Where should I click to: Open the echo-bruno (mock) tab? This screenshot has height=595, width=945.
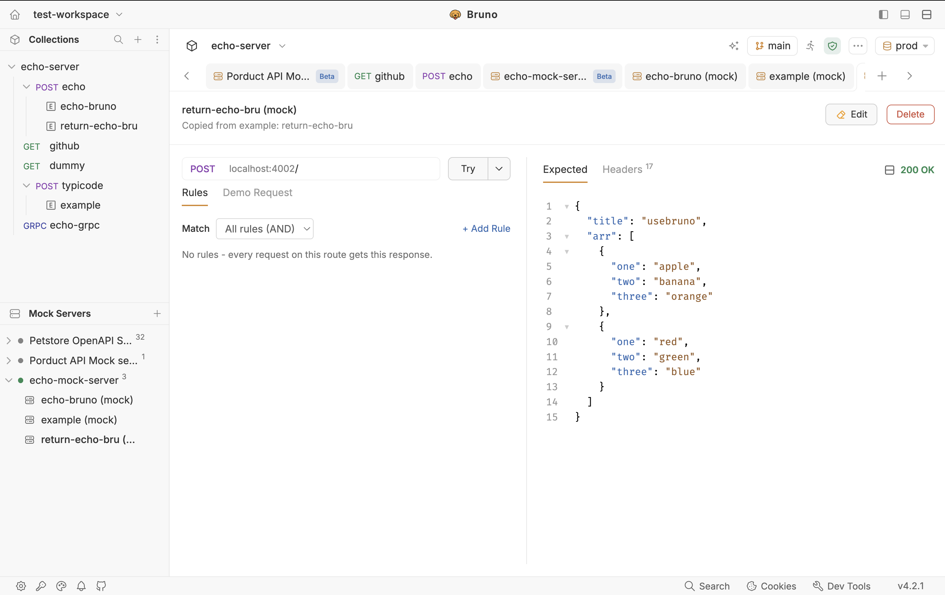click(685, 76)
